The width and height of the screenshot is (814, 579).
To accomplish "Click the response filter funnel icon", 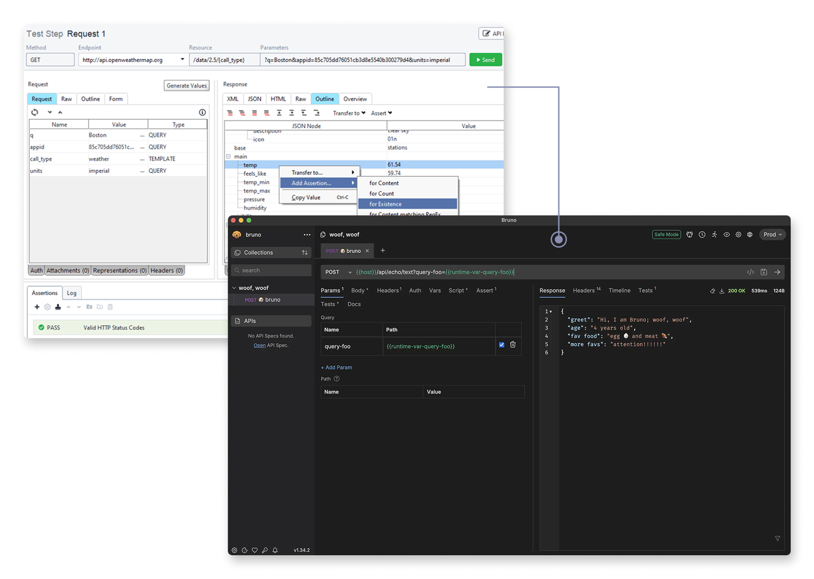I will pos(778,538).
